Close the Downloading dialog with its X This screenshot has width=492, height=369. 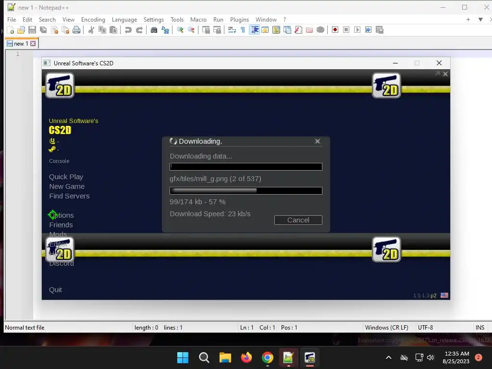click(318, 141)
